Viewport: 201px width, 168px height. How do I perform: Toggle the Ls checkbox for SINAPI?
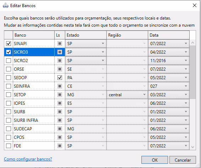pyautogui.click(x=60, y=44)
